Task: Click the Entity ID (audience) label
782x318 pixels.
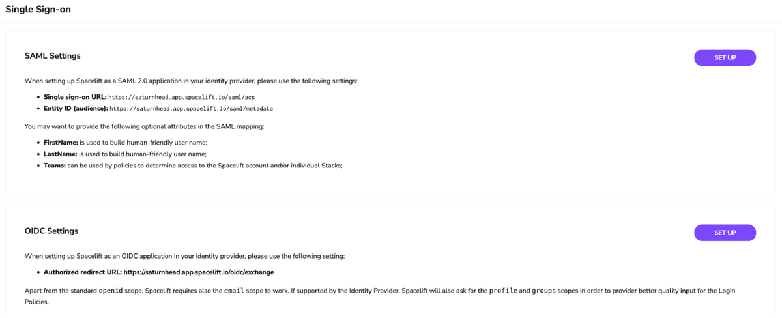Action: tap(76, 109)
